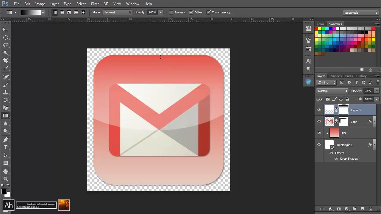Open the gradient Mode dropdown
The width and height of the screenshot is (381, 214).
118,12
